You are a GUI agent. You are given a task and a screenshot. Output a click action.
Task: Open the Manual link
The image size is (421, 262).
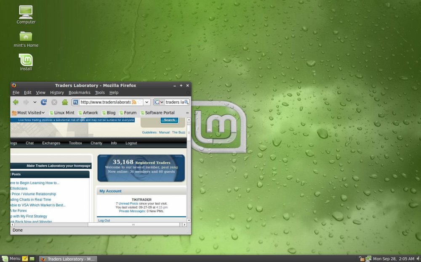pos(164,132)
